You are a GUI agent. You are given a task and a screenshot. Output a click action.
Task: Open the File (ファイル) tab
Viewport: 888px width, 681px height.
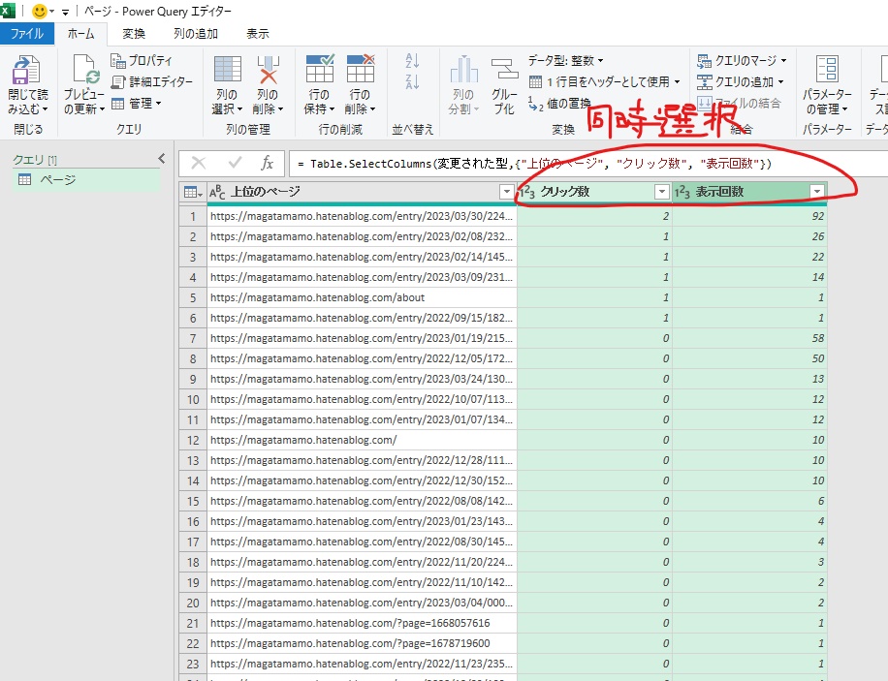[x=26, y=33]
